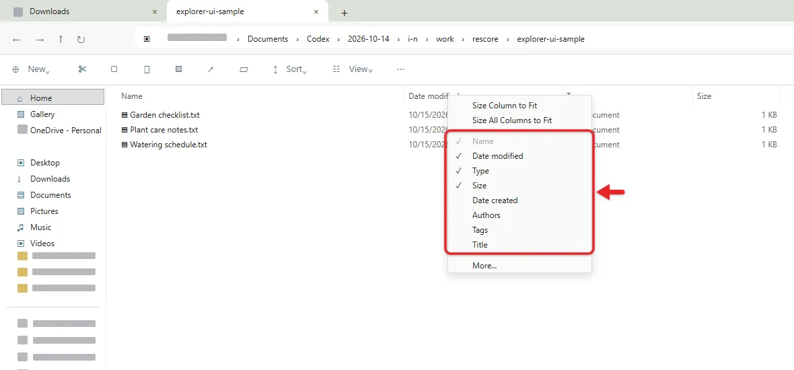The width and height of the screenshot is (794, 370).
Task: Close the explorer-ui-sample tab
Action: (x=316, y=11)
